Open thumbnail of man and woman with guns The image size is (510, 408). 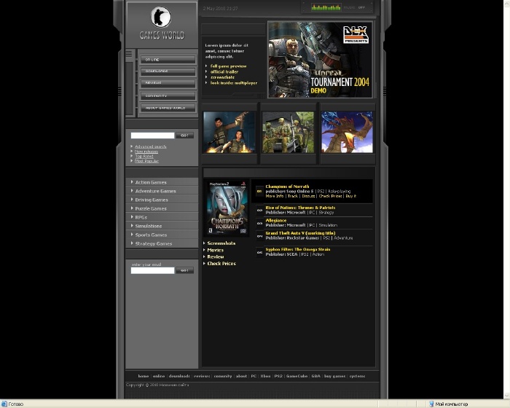coord(229,132)
